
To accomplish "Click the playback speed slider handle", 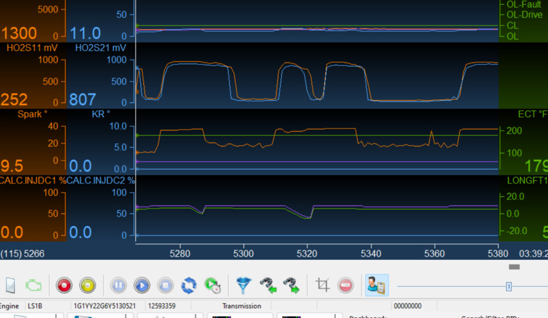I will (x=509, y=287).
